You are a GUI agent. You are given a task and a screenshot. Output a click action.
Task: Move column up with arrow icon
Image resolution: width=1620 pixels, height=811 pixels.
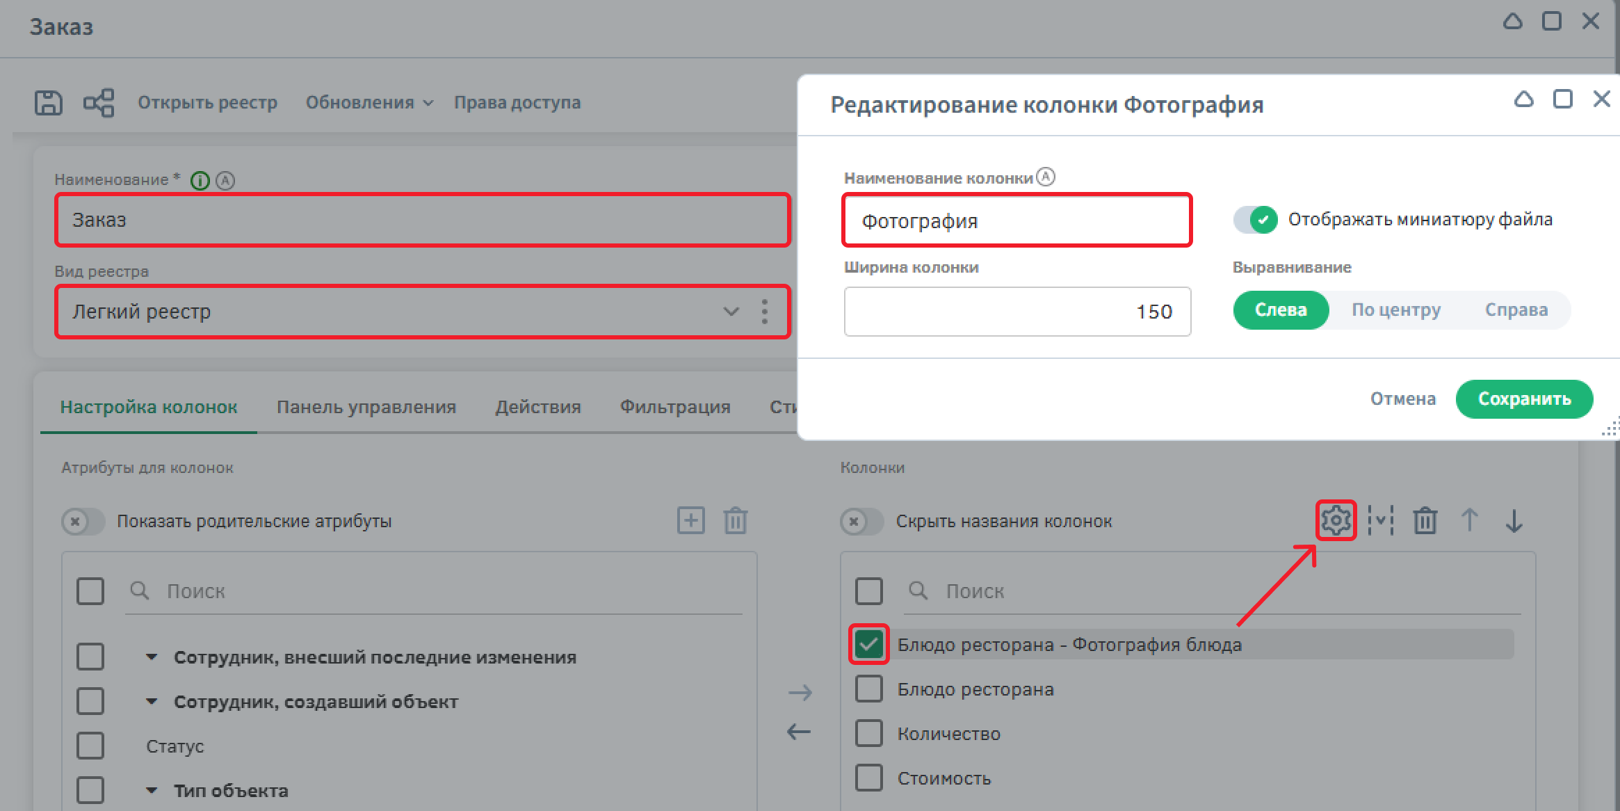pyautogui.click(x=1469, y=520)
